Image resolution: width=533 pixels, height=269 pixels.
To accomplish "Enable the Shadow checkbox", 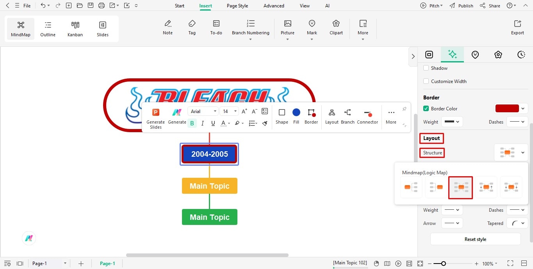I will pos(426,68).
